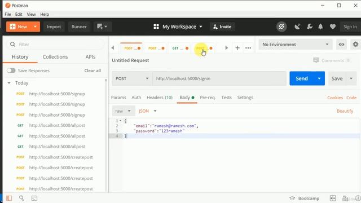The width and height of the screenshot is (361, 203).
Task: Toggle the sidebar icon in the status bar
Action: 9,198
